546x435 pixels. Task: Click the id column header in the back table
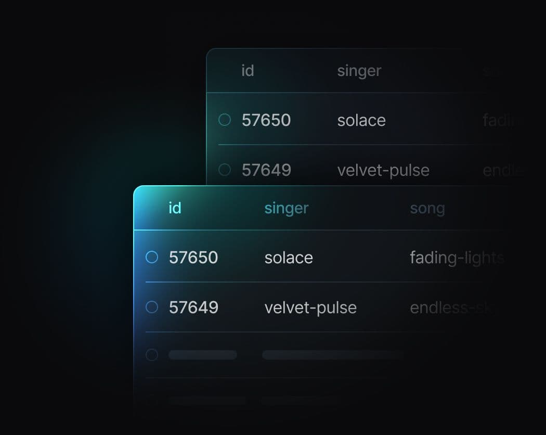[x=248, y=70]
